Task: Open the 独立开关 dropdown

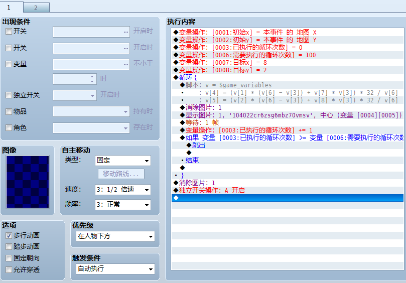Action: (x=75, y=95)
